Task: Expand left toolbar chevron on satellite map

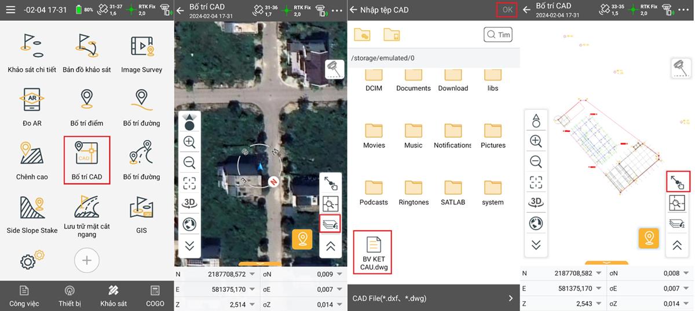Action: [x=189, y=245]
